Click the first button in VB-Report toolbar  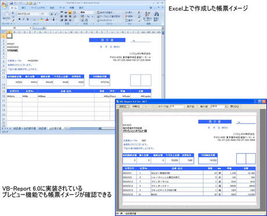122,106
